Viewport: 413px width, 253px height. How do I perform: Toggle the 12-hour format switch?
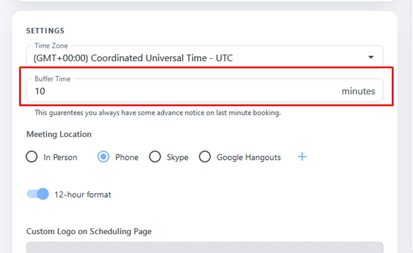tap(38, 194)
